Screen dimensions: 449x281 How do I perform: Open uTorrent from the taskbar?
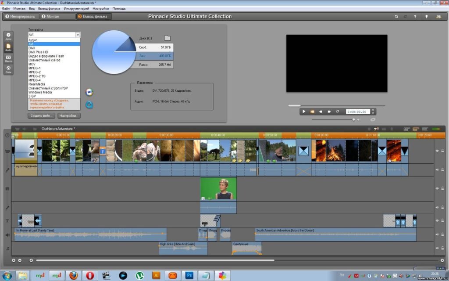click(140, 275)
